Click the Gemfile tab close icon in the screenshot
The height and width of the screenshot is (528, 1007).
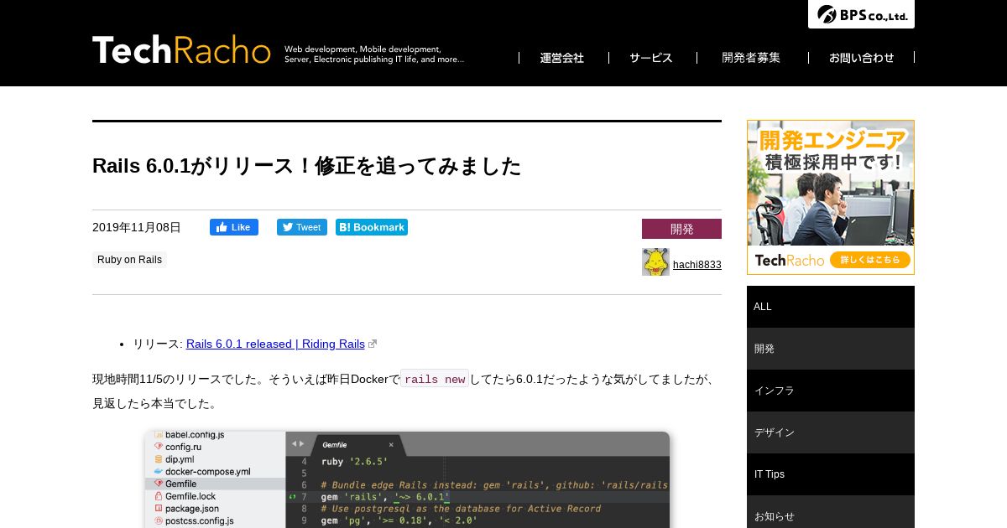tap(391, 444)
